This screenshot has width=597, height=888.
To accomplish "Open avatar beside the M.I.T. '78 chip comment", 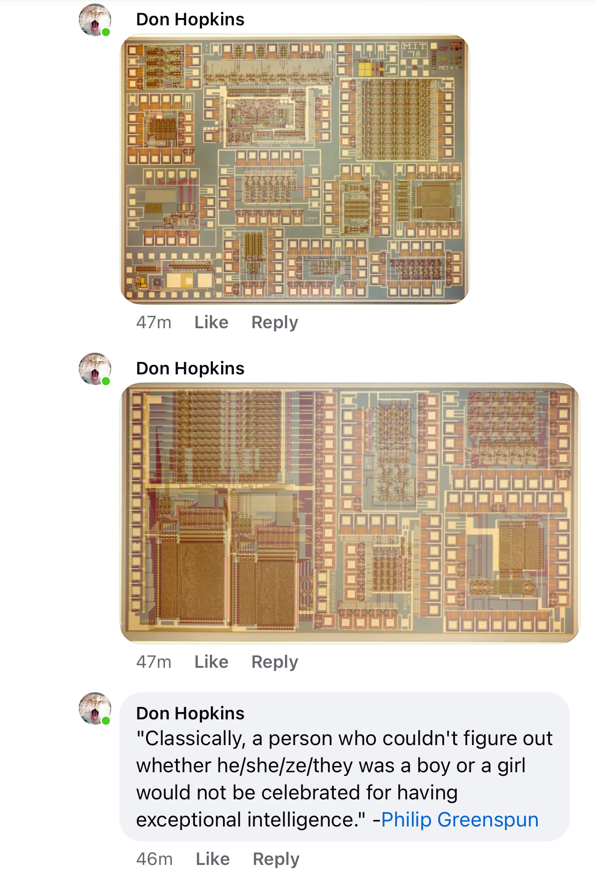I will pos(95,20).
